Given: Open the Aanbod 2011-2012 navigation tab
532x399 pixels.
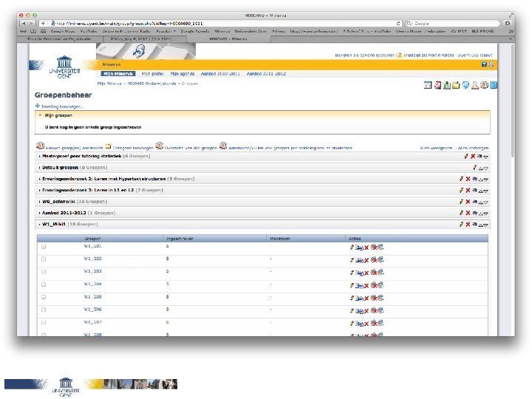Looking at the screenshot, I should point(266,74).
